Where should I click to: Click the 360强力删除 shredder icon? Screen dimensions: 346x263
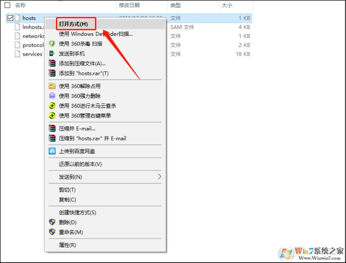pyautogui.click(x=52, y=96)
